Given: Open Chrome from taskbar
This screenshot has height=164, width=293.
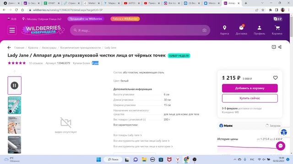Looking at the screenshot, I should (x=186, y=159).
